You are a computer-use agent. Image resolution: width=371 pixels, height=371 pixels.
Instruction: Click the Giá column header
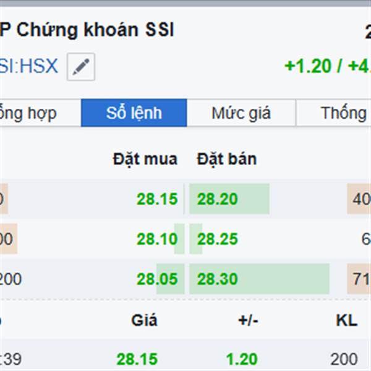coord(144,320)
